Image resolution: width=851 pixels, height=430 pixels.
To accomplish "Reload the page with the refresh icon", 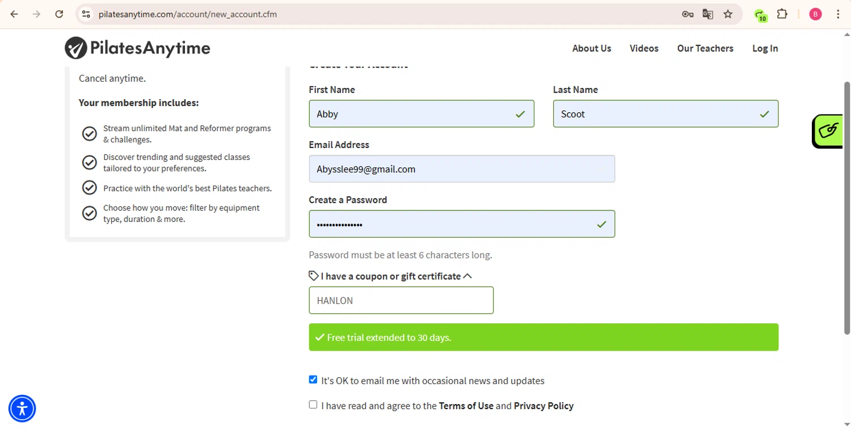I will (59, 14).
